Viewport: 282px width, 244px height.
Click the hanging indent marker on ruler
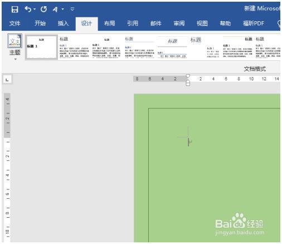click(x=188, y=83)
